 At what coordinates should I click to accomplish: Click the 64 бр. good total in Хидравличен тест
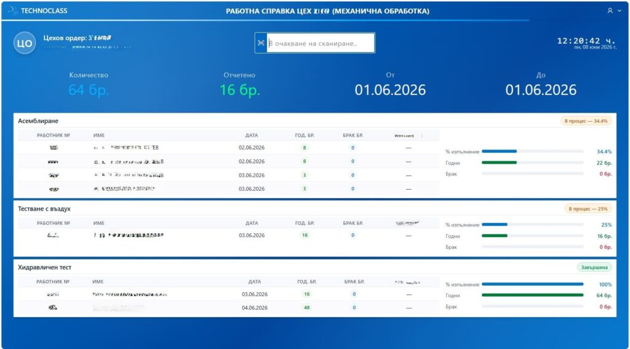click(x=604, y=295)
